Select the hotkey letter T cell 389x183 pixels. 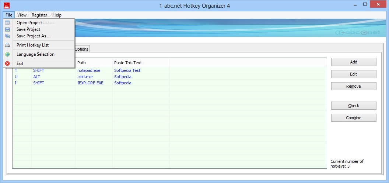pos(16,70)
